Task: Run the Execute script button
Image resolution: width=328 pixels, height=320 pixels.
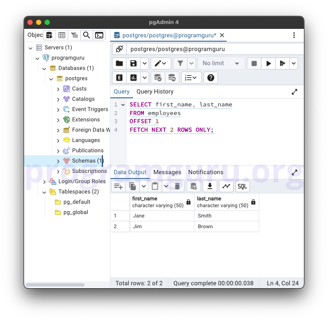Action: 282,63
